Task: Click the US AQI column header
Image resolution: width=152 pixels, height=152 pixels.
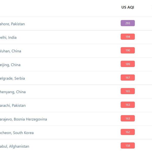Action: [128, 7]
